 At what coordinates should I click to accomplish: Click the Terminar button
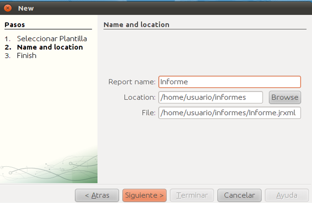click(192, 195)
